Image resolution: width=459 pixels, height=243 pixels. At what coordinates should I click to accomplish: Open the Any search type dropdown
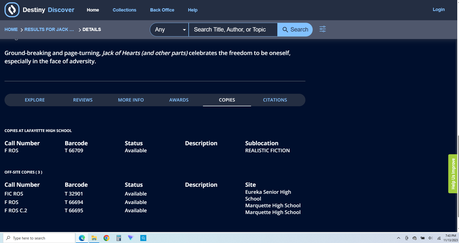169,29
